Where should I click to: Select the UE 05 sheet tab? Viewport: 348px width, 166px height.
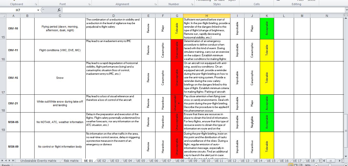[140, 161]
